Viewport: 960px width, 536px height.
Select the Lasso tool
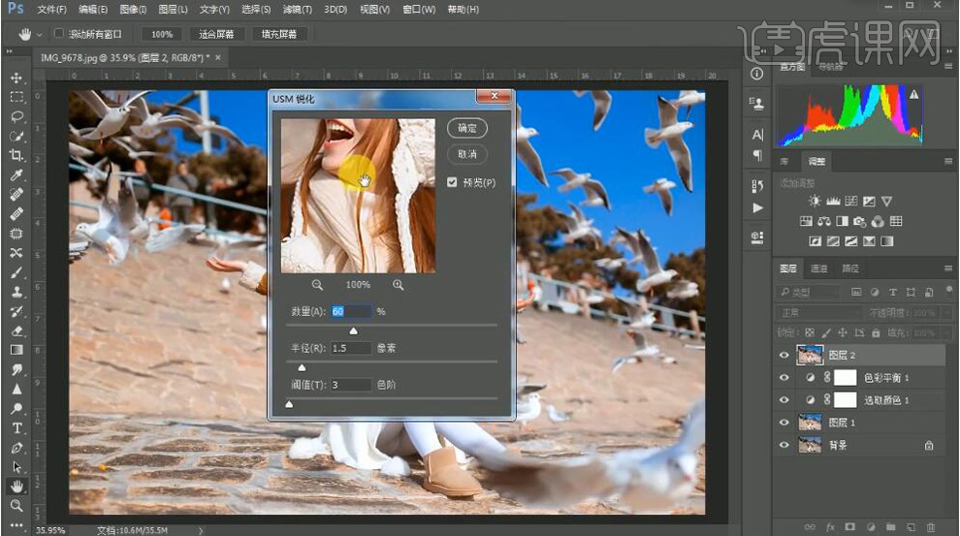click(16, 116)
